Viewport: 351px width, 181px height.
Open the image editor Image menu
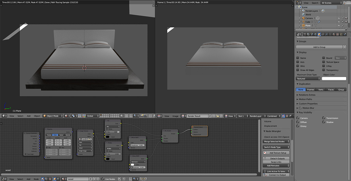(175, 116)
